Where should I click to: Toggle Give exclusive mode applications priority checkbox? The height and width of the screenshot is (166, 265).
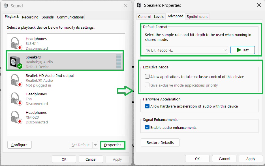[x=147, y=85]
